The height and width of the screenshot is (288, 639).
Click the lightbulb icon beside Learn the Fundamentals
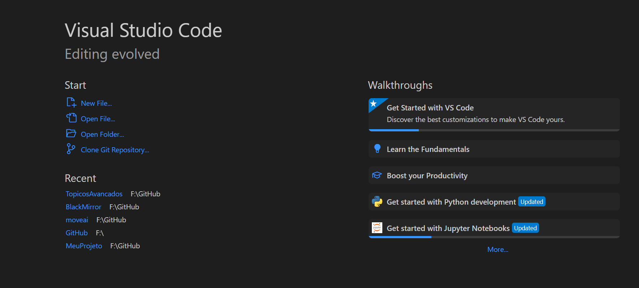(377, 149)
